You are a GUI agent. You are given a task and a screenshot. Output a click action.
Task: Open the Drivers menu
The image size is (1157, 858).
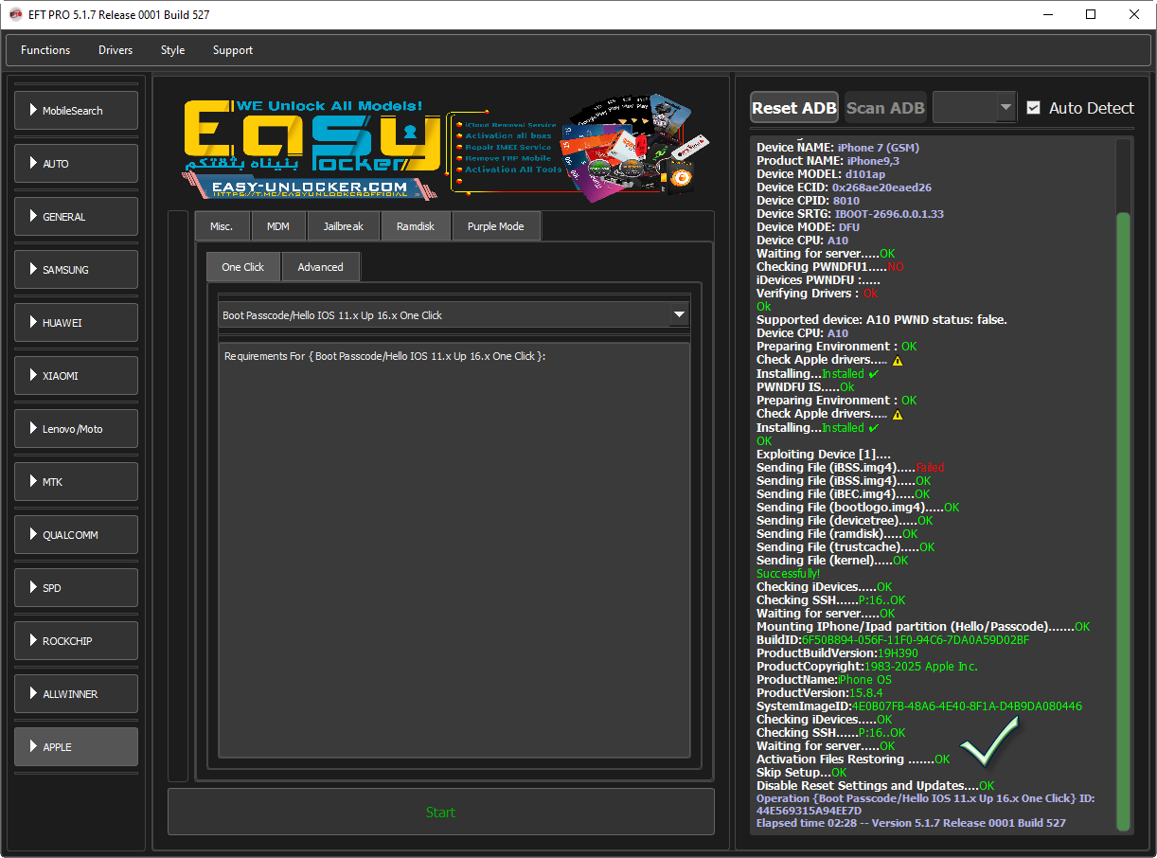coord(116,50)
